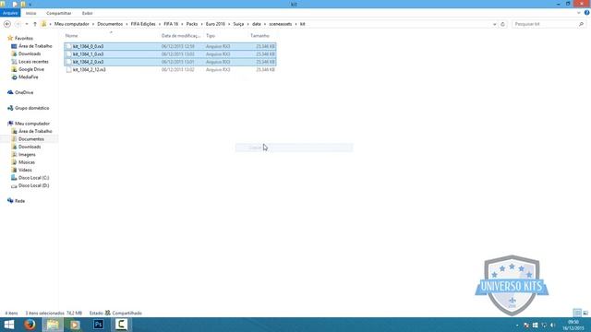Refresh the kit folder view

[502, 24]
